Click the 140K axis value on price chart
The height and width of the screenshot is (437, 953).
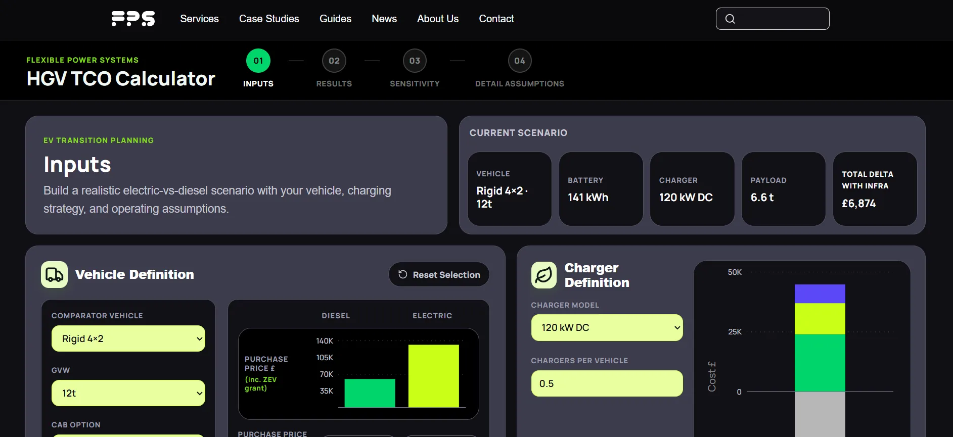pyautogui.click(x=325, y=341)
